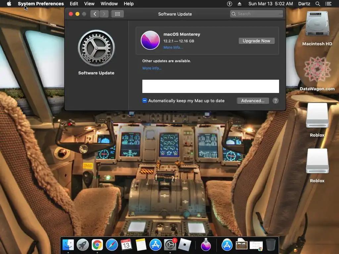The width and height of the screenshot is (339, 254).
Task: Open Advanced… update options
Action: tap(253, 101)
